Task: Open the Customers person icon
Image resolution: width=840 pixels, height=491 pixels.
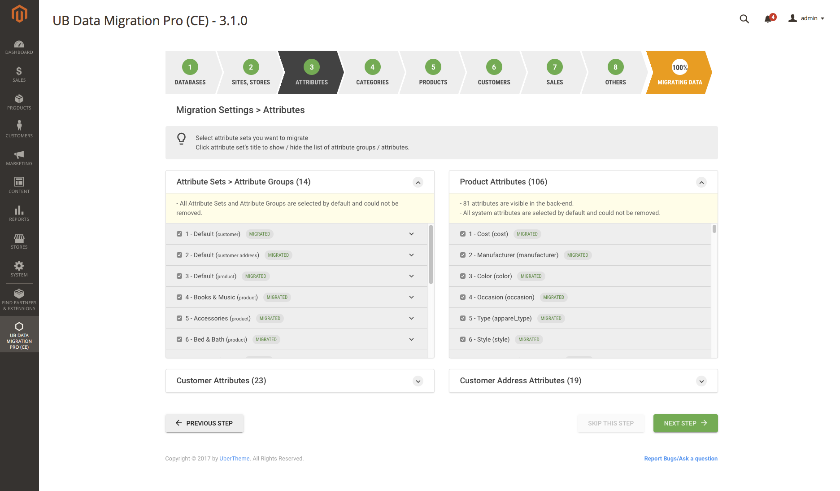Action: pos(19,125)
